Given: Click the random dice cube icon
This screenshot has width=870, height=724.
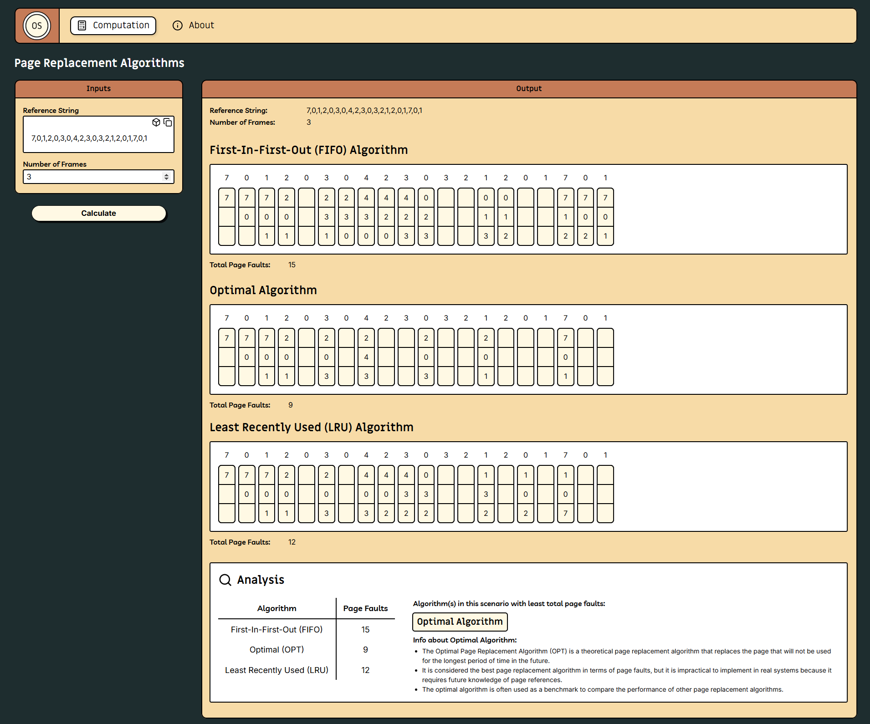Looking at the screenshot, I should (x=156, y=122).
